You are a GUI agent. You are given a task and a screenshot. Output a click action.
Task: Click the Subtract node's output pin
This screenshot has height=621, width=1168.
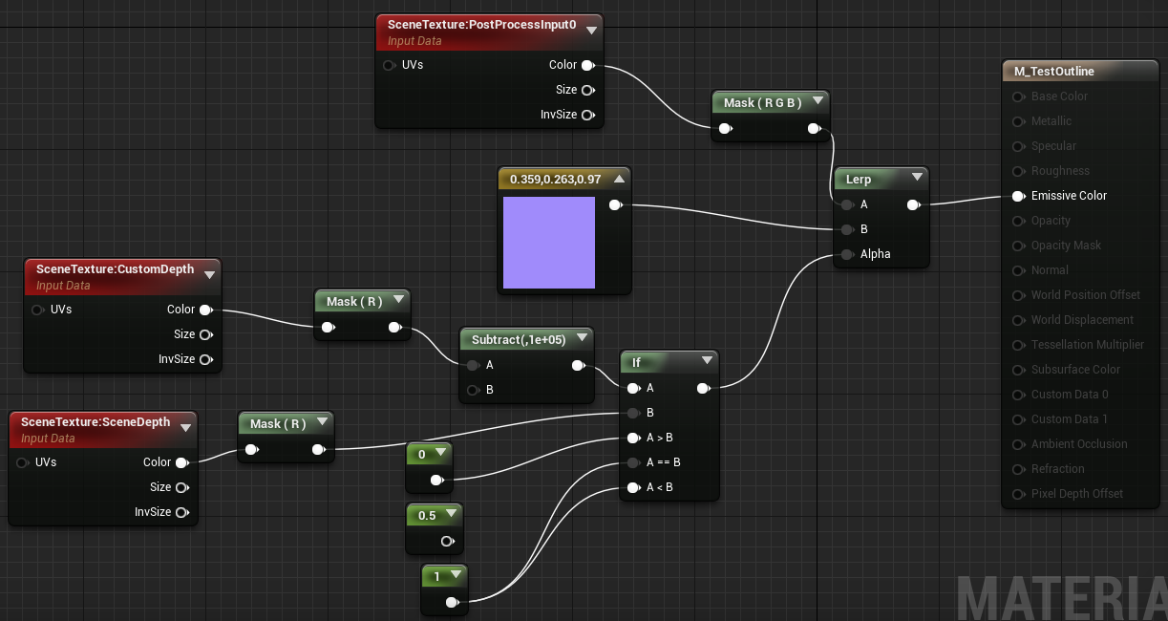578,365
